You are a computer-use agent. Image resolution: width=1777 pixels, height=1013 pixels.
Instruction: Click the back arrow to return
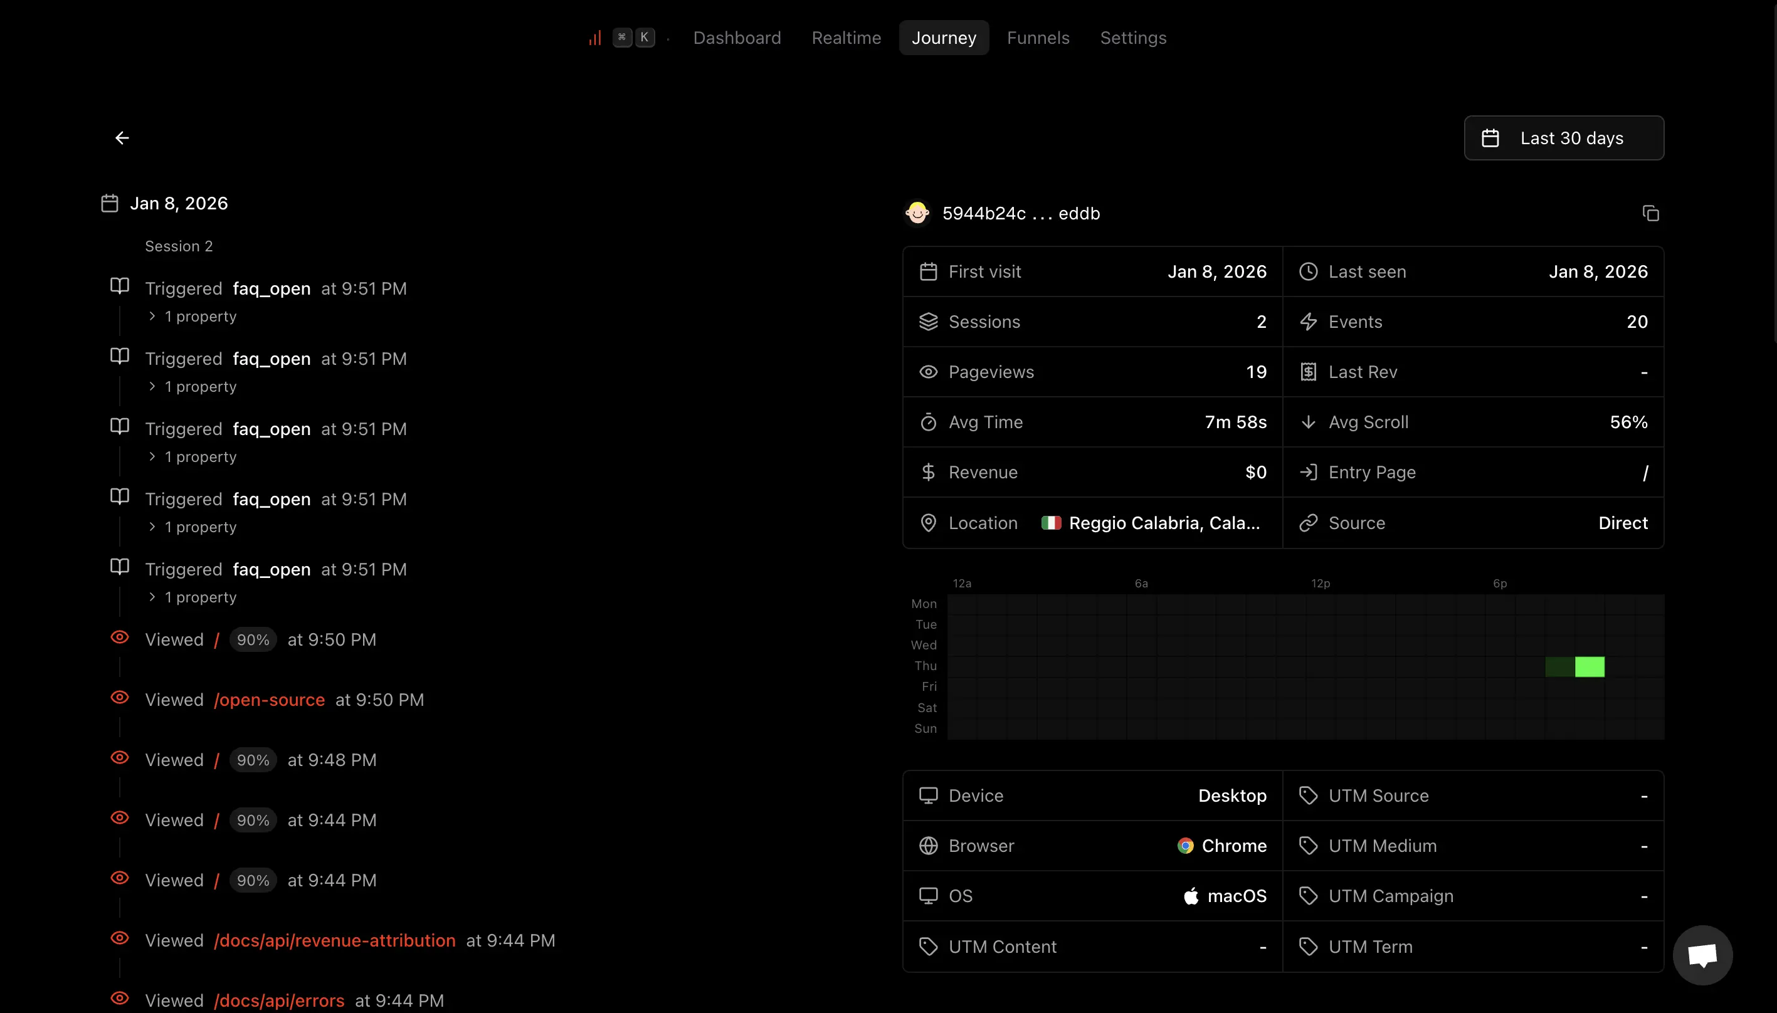tap(122, 138)
